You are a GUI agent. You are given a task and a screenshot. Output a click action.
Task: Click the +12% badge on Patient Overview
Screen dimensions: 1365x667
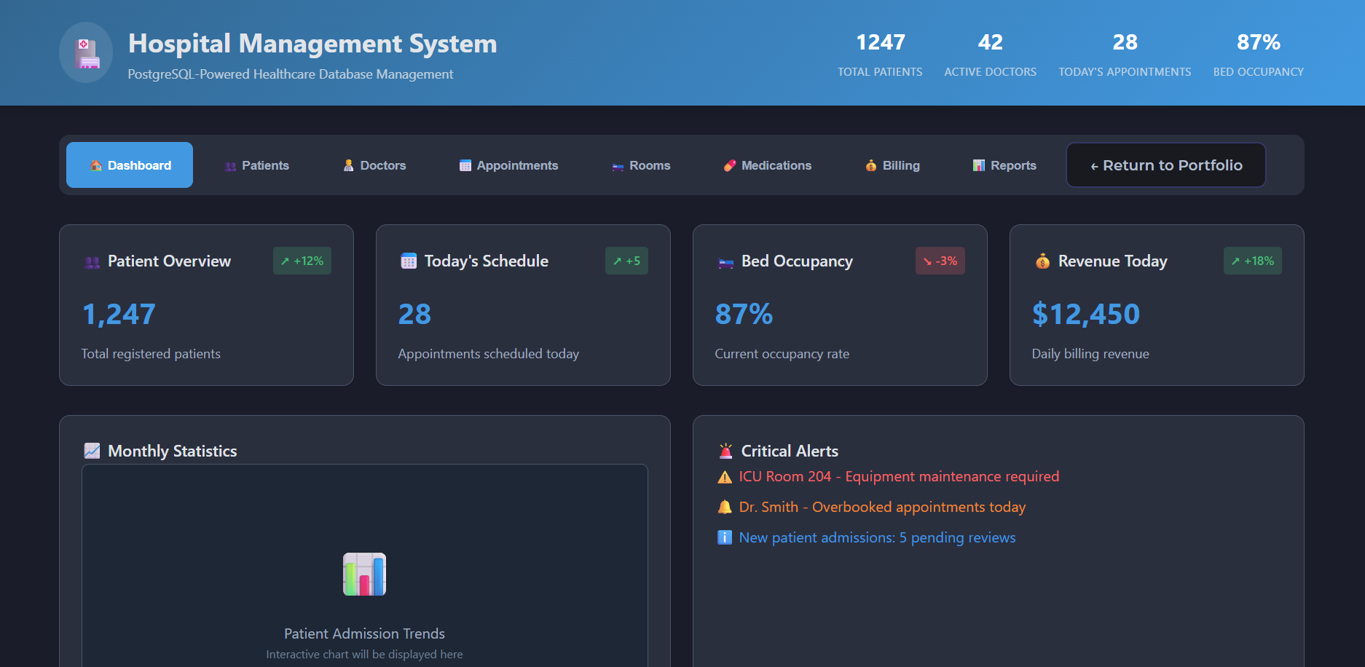coord(302,261)
